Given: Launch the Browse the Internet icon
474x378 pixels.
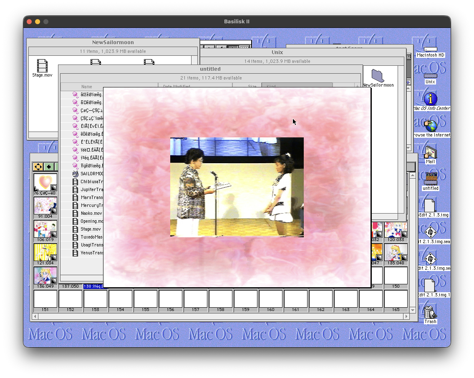Looking at the screenshot, I should point(430,126).
